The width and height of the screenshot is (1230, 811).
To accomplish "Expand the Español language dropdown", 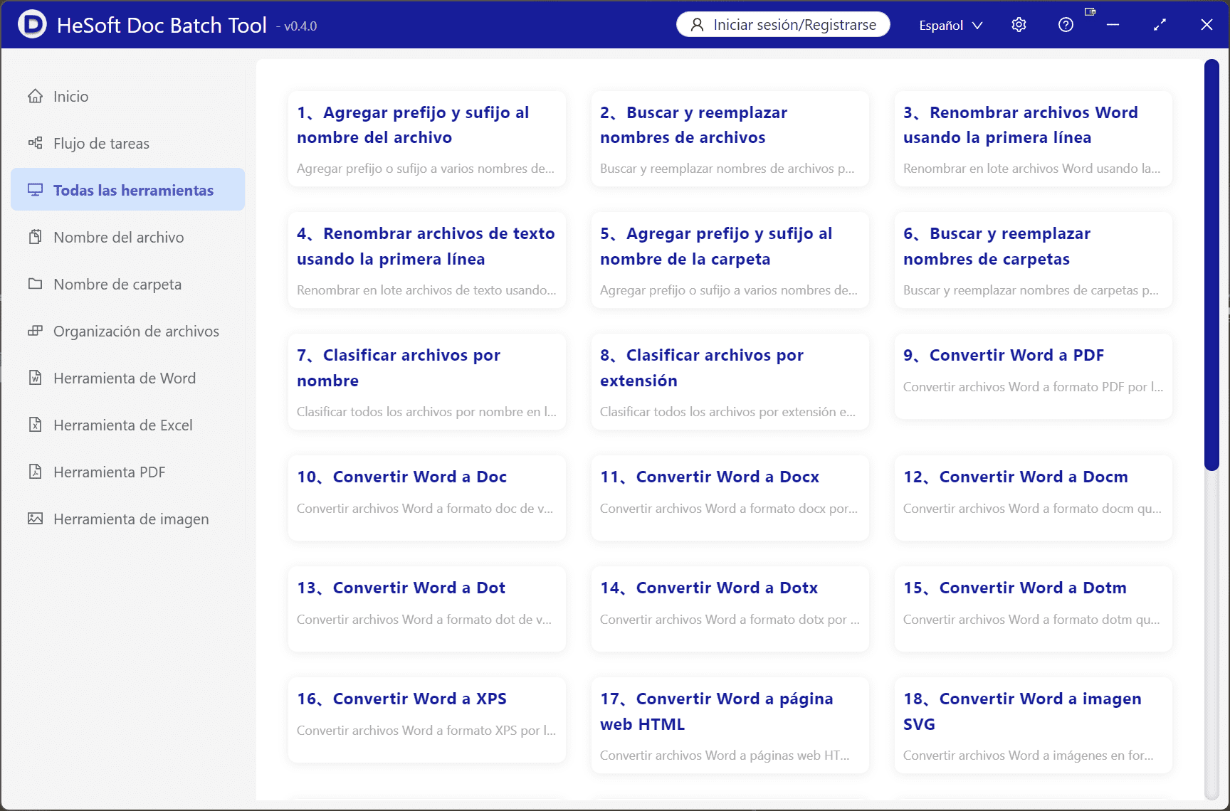I will coord(950,25).
